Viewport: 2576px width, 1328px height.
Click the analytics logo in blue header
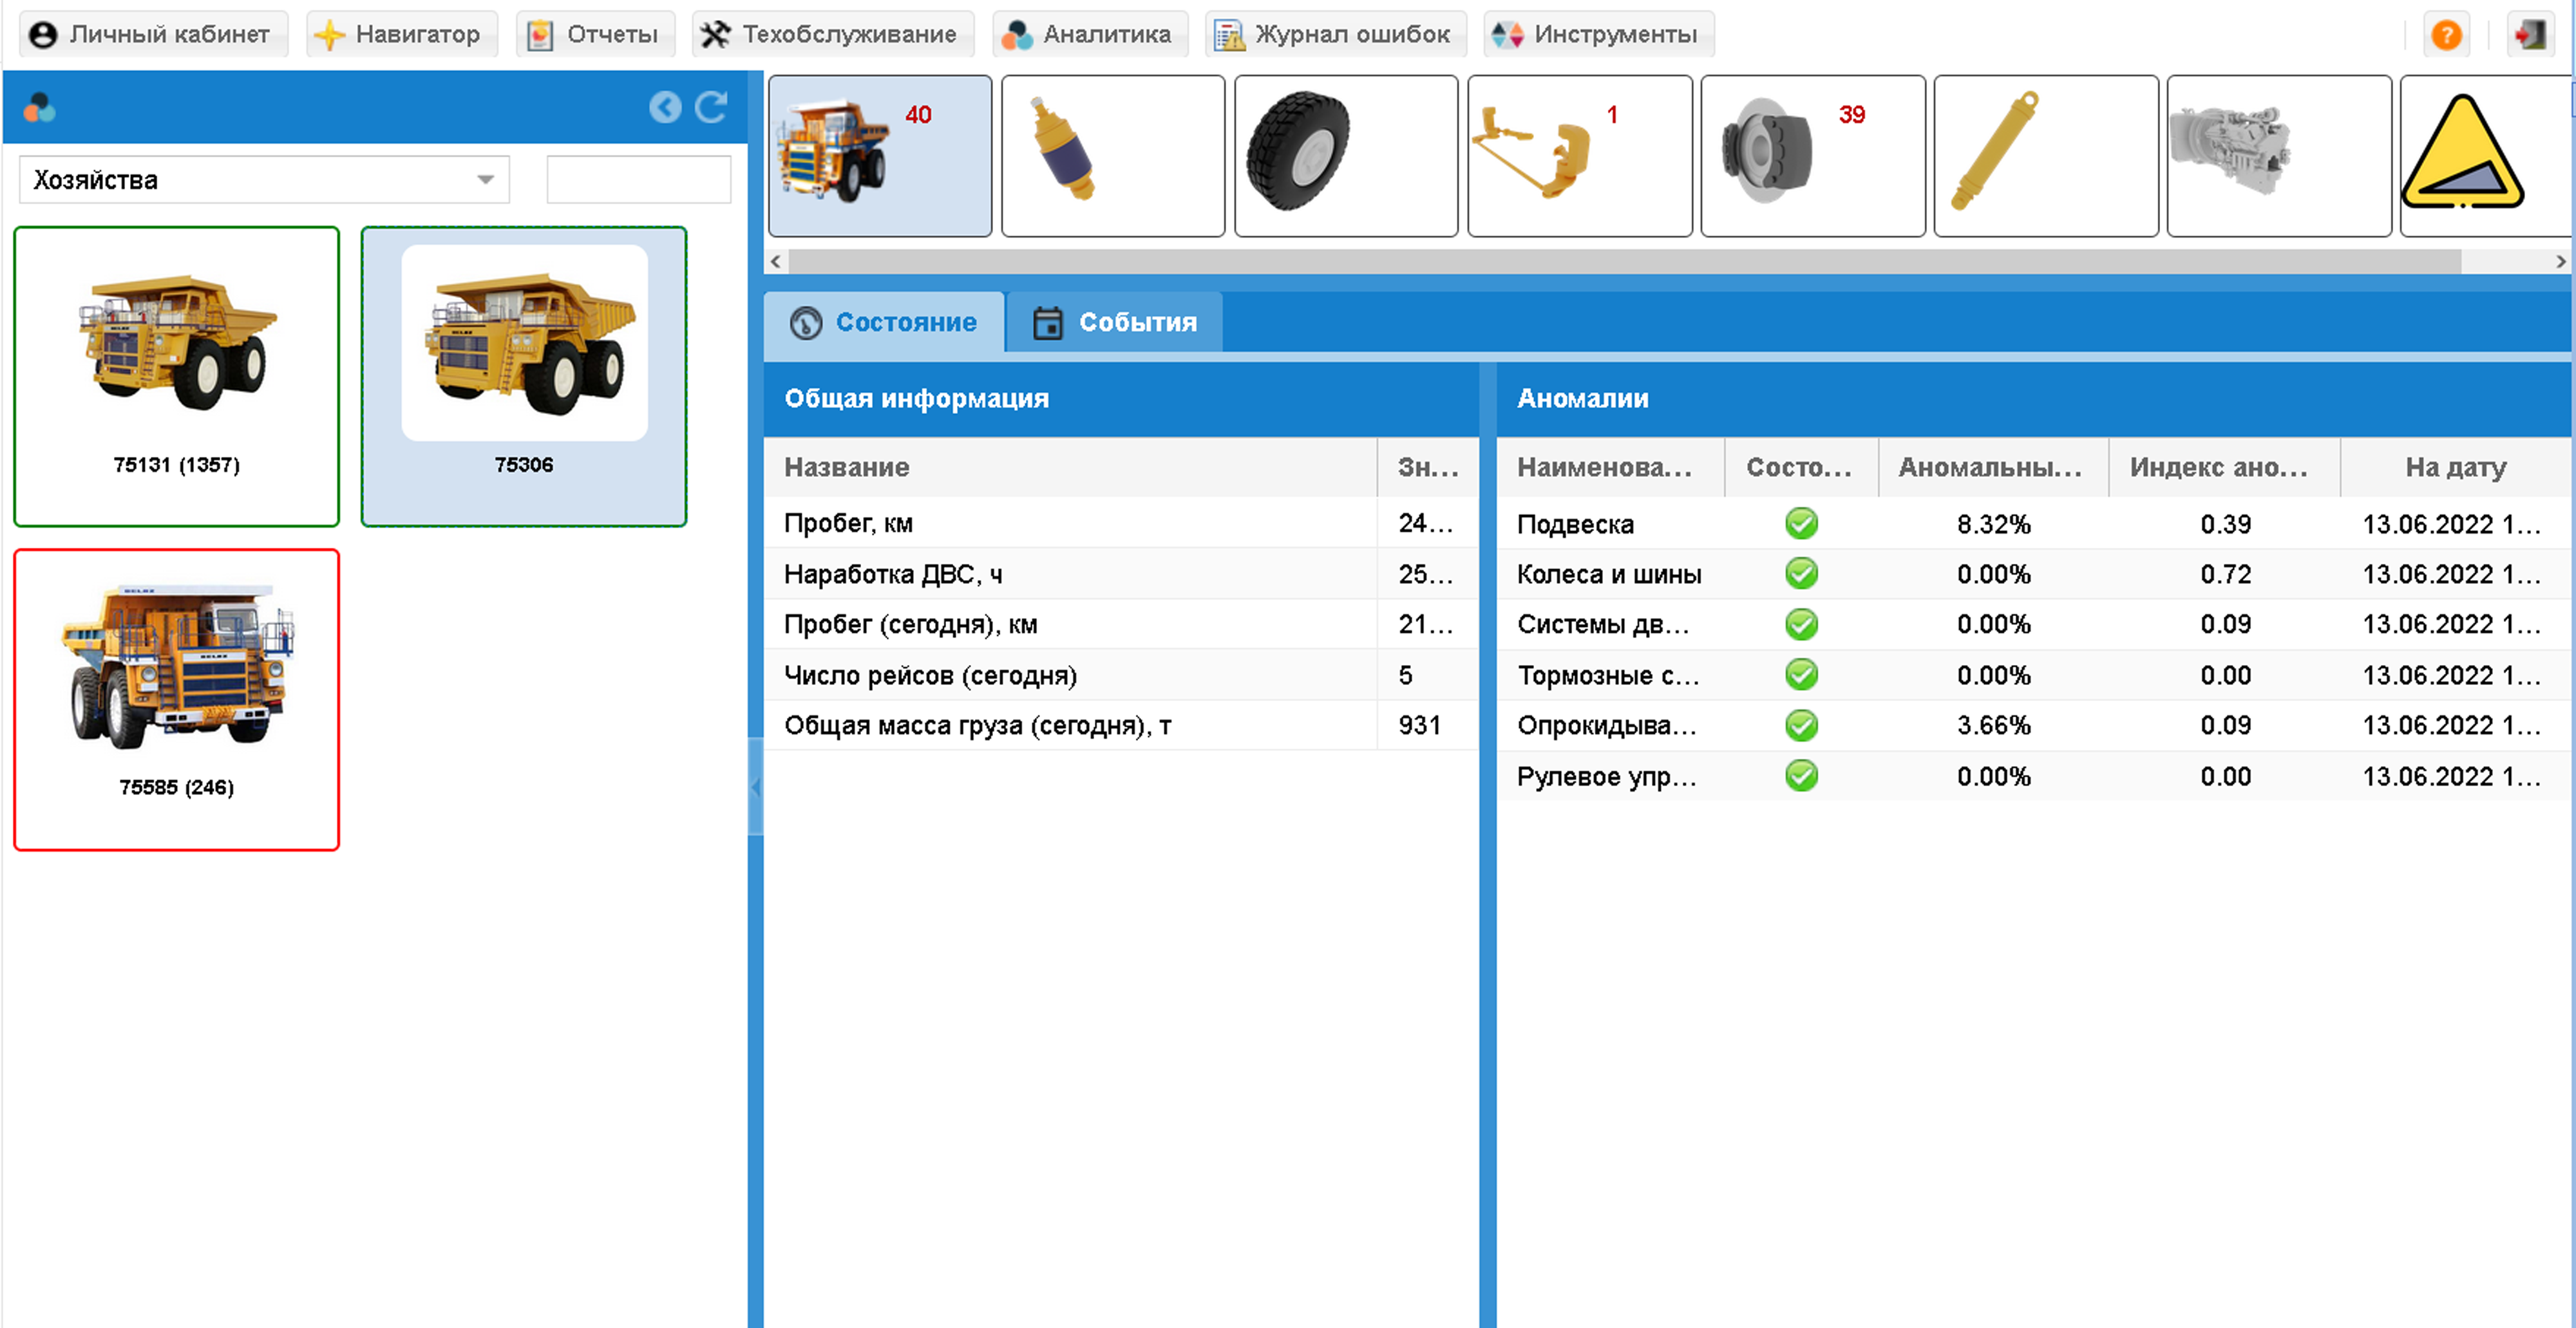40,107
